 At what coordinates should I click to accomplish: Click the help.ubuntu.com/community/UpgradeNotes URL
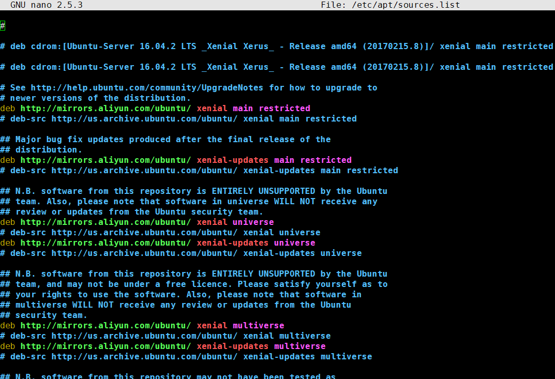pyautogui.click(x=147, y=88)
